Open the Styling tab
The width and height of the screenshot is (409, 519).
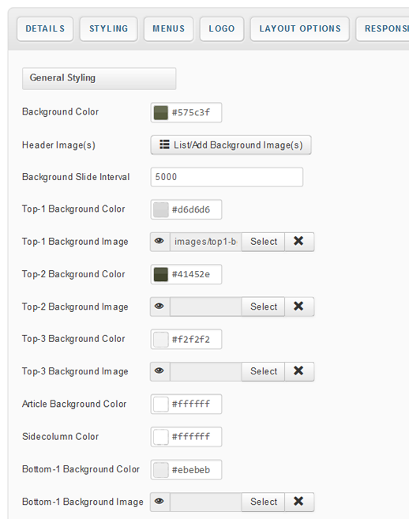tap(108, 28)
